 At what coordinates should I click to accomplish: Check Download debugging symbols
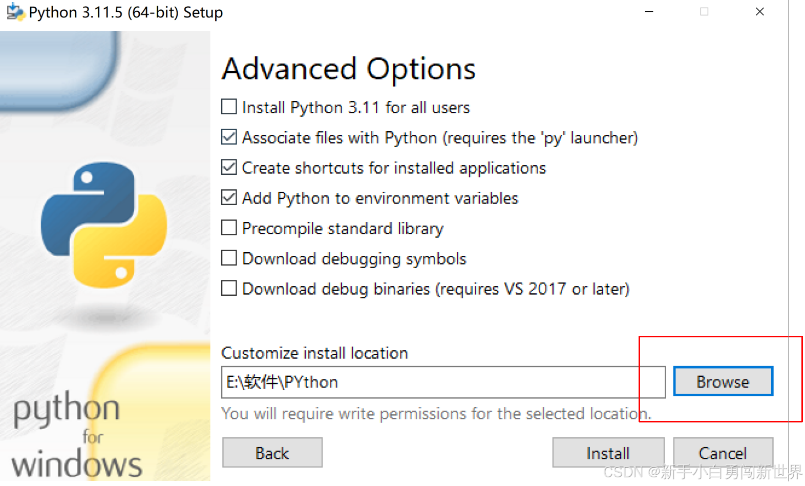tap(229, 258)
